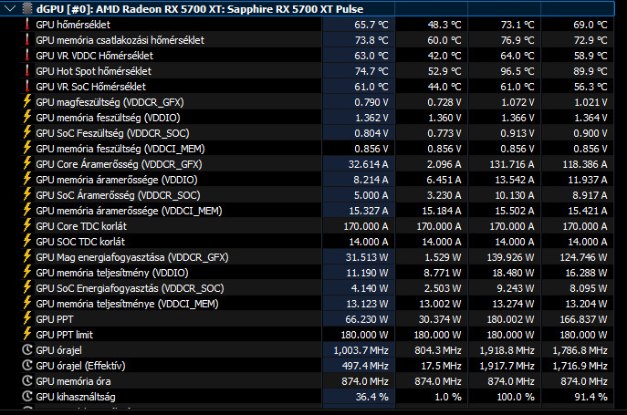
Task: Click the 4.140 W current SoC power value
Action: click(370, 288)
